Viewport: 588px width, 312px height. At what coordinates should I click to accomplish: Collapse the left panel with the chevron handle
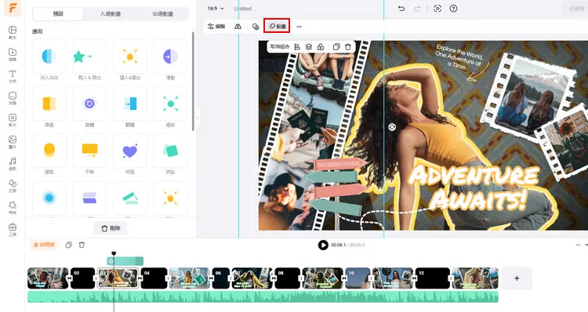[x=198, y=118]
